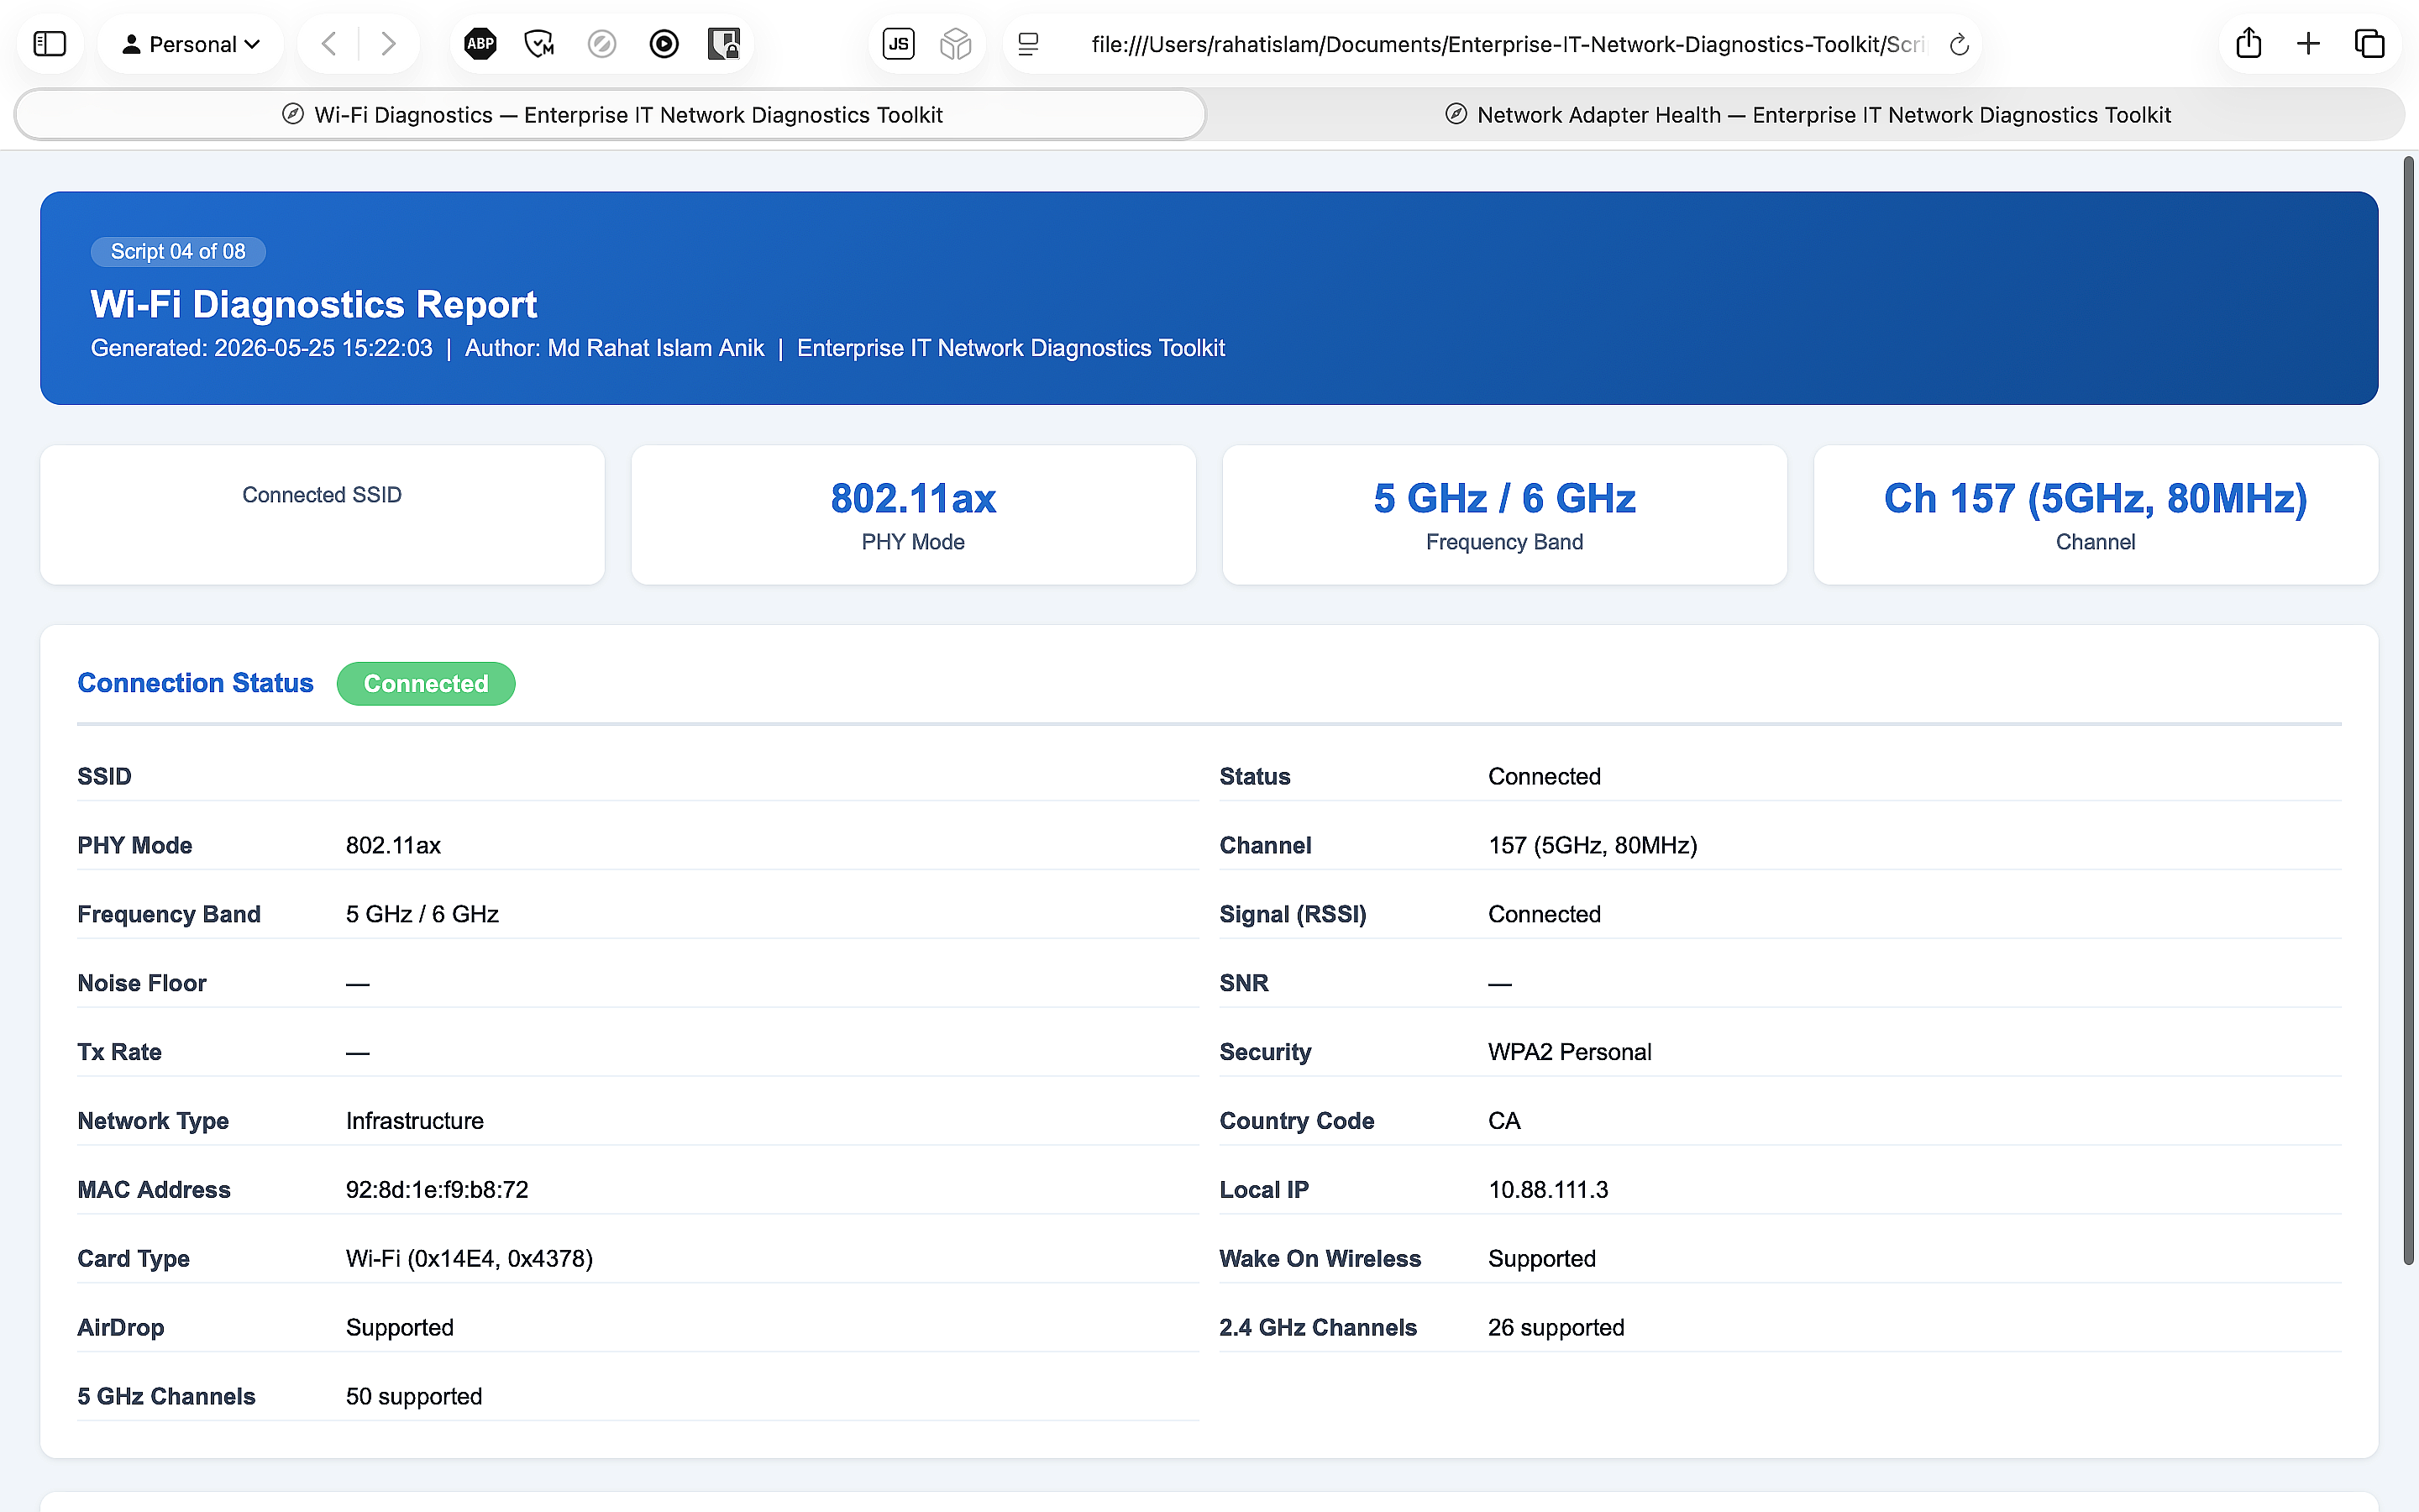Click the Country Code value CA

(x=1504, y=1120)
